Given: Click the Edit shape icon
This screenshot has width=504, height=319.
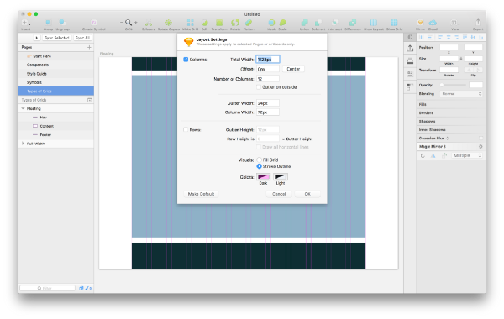Looking at the screenshot, I should tap(204, 23).
